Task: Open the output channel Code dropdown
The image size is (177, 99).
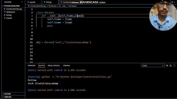Action: 153,65
